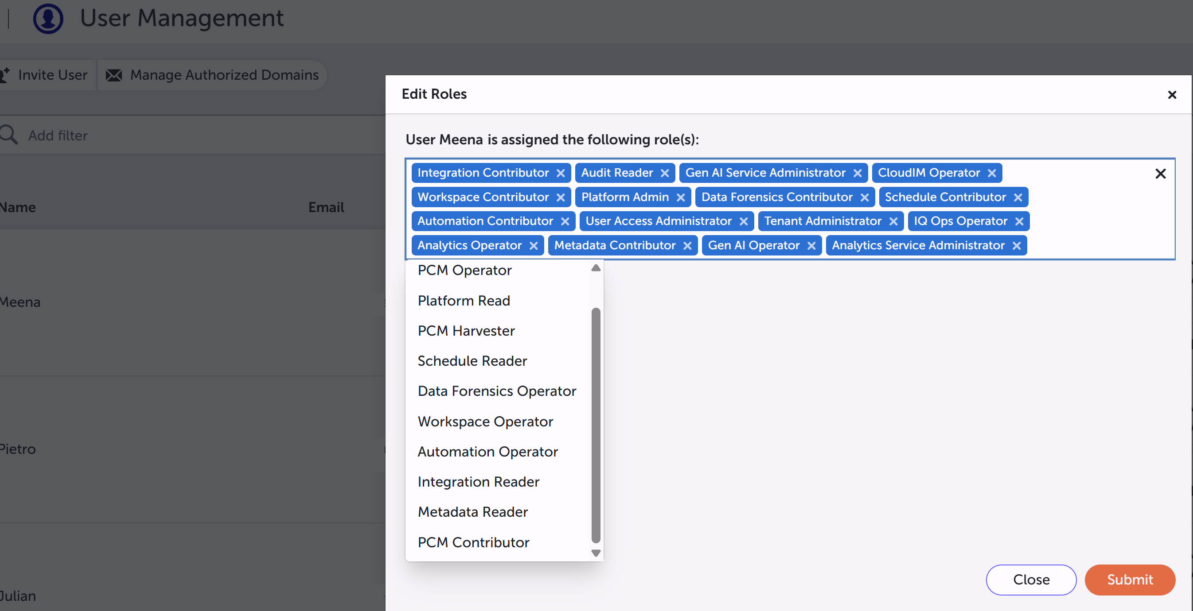Clear all assigned roles with the X
The width and height of the screenshot is (1193, 611).
(x=1160, y=174)
